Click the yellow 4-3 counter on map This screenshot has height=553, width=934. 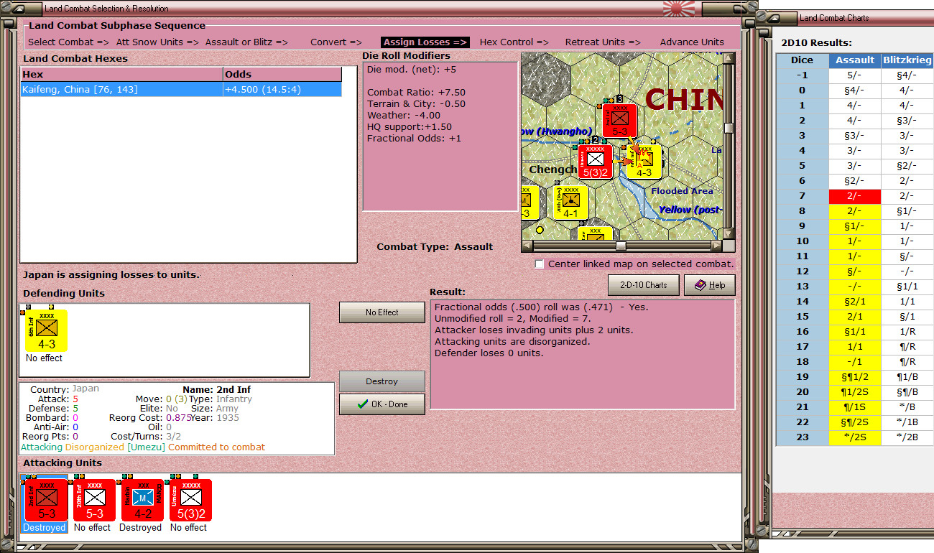click(644, 162)
